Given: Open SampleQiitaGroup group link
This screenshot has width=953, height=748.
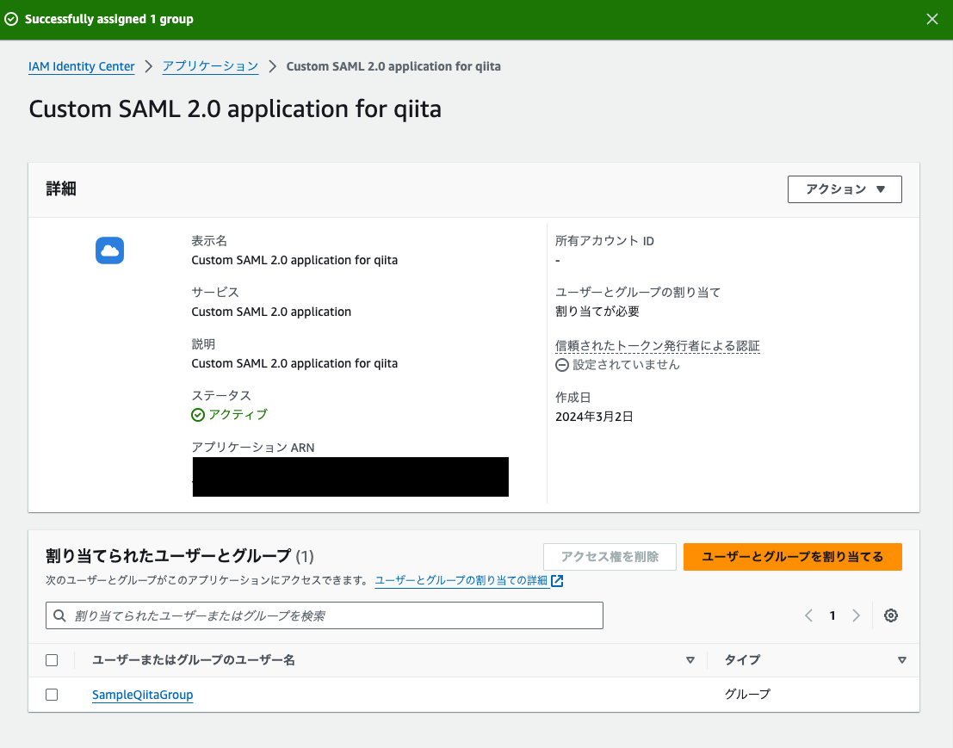Looking at the screenshot, I should point(143,695).
